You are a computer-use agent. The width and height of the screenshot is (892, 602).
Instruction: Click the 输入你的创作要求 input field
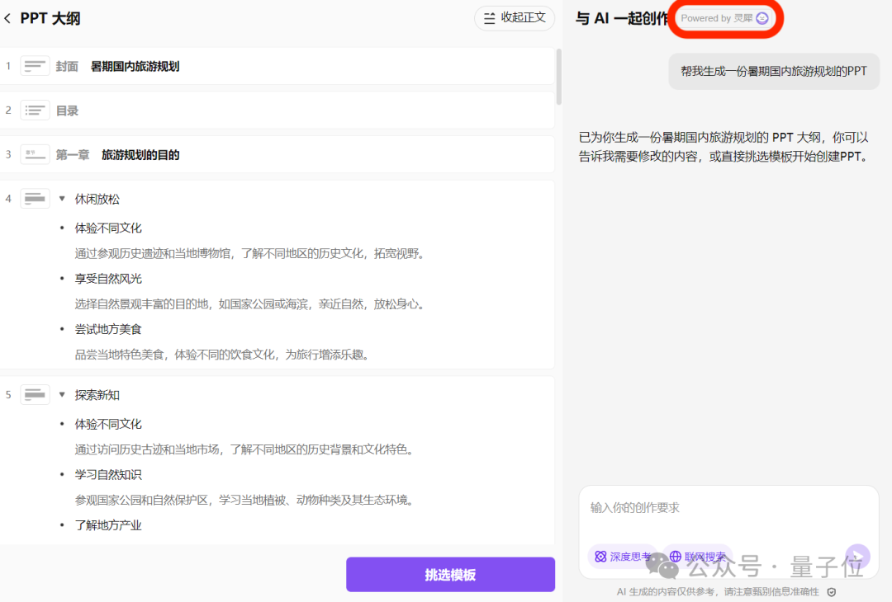click(x=727, y=508)
